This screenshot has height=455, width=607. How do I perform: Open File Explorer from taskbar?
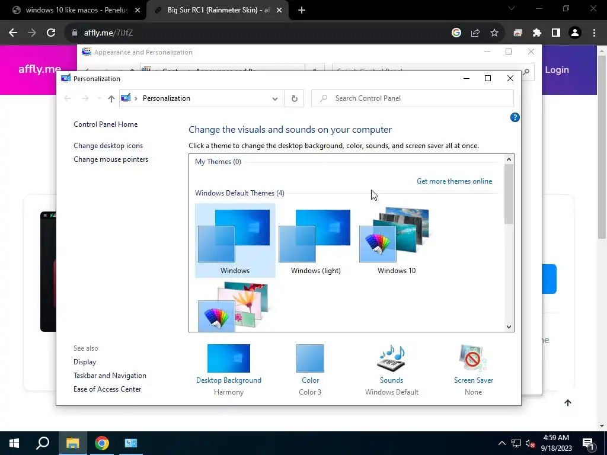[x=72, y=443]
